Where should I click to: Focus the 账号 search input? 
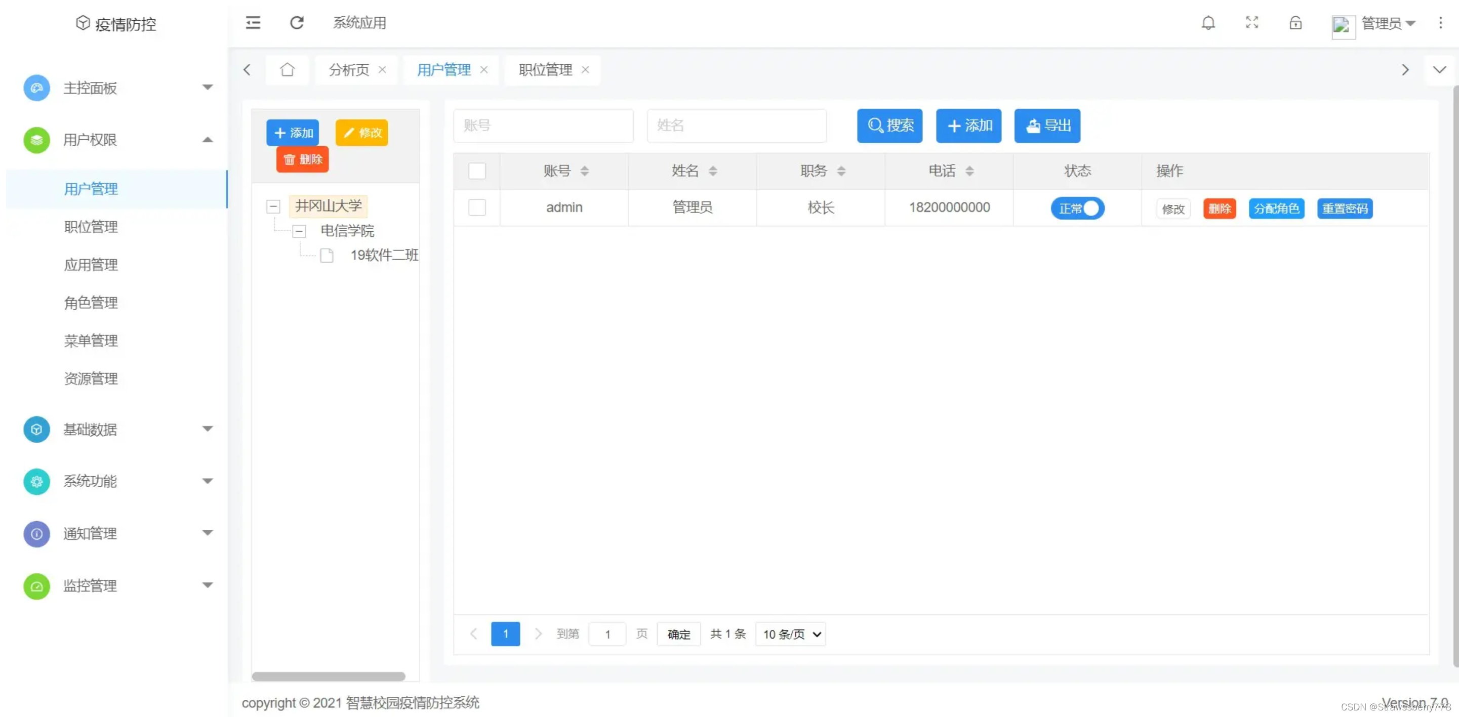click(543, 125)
